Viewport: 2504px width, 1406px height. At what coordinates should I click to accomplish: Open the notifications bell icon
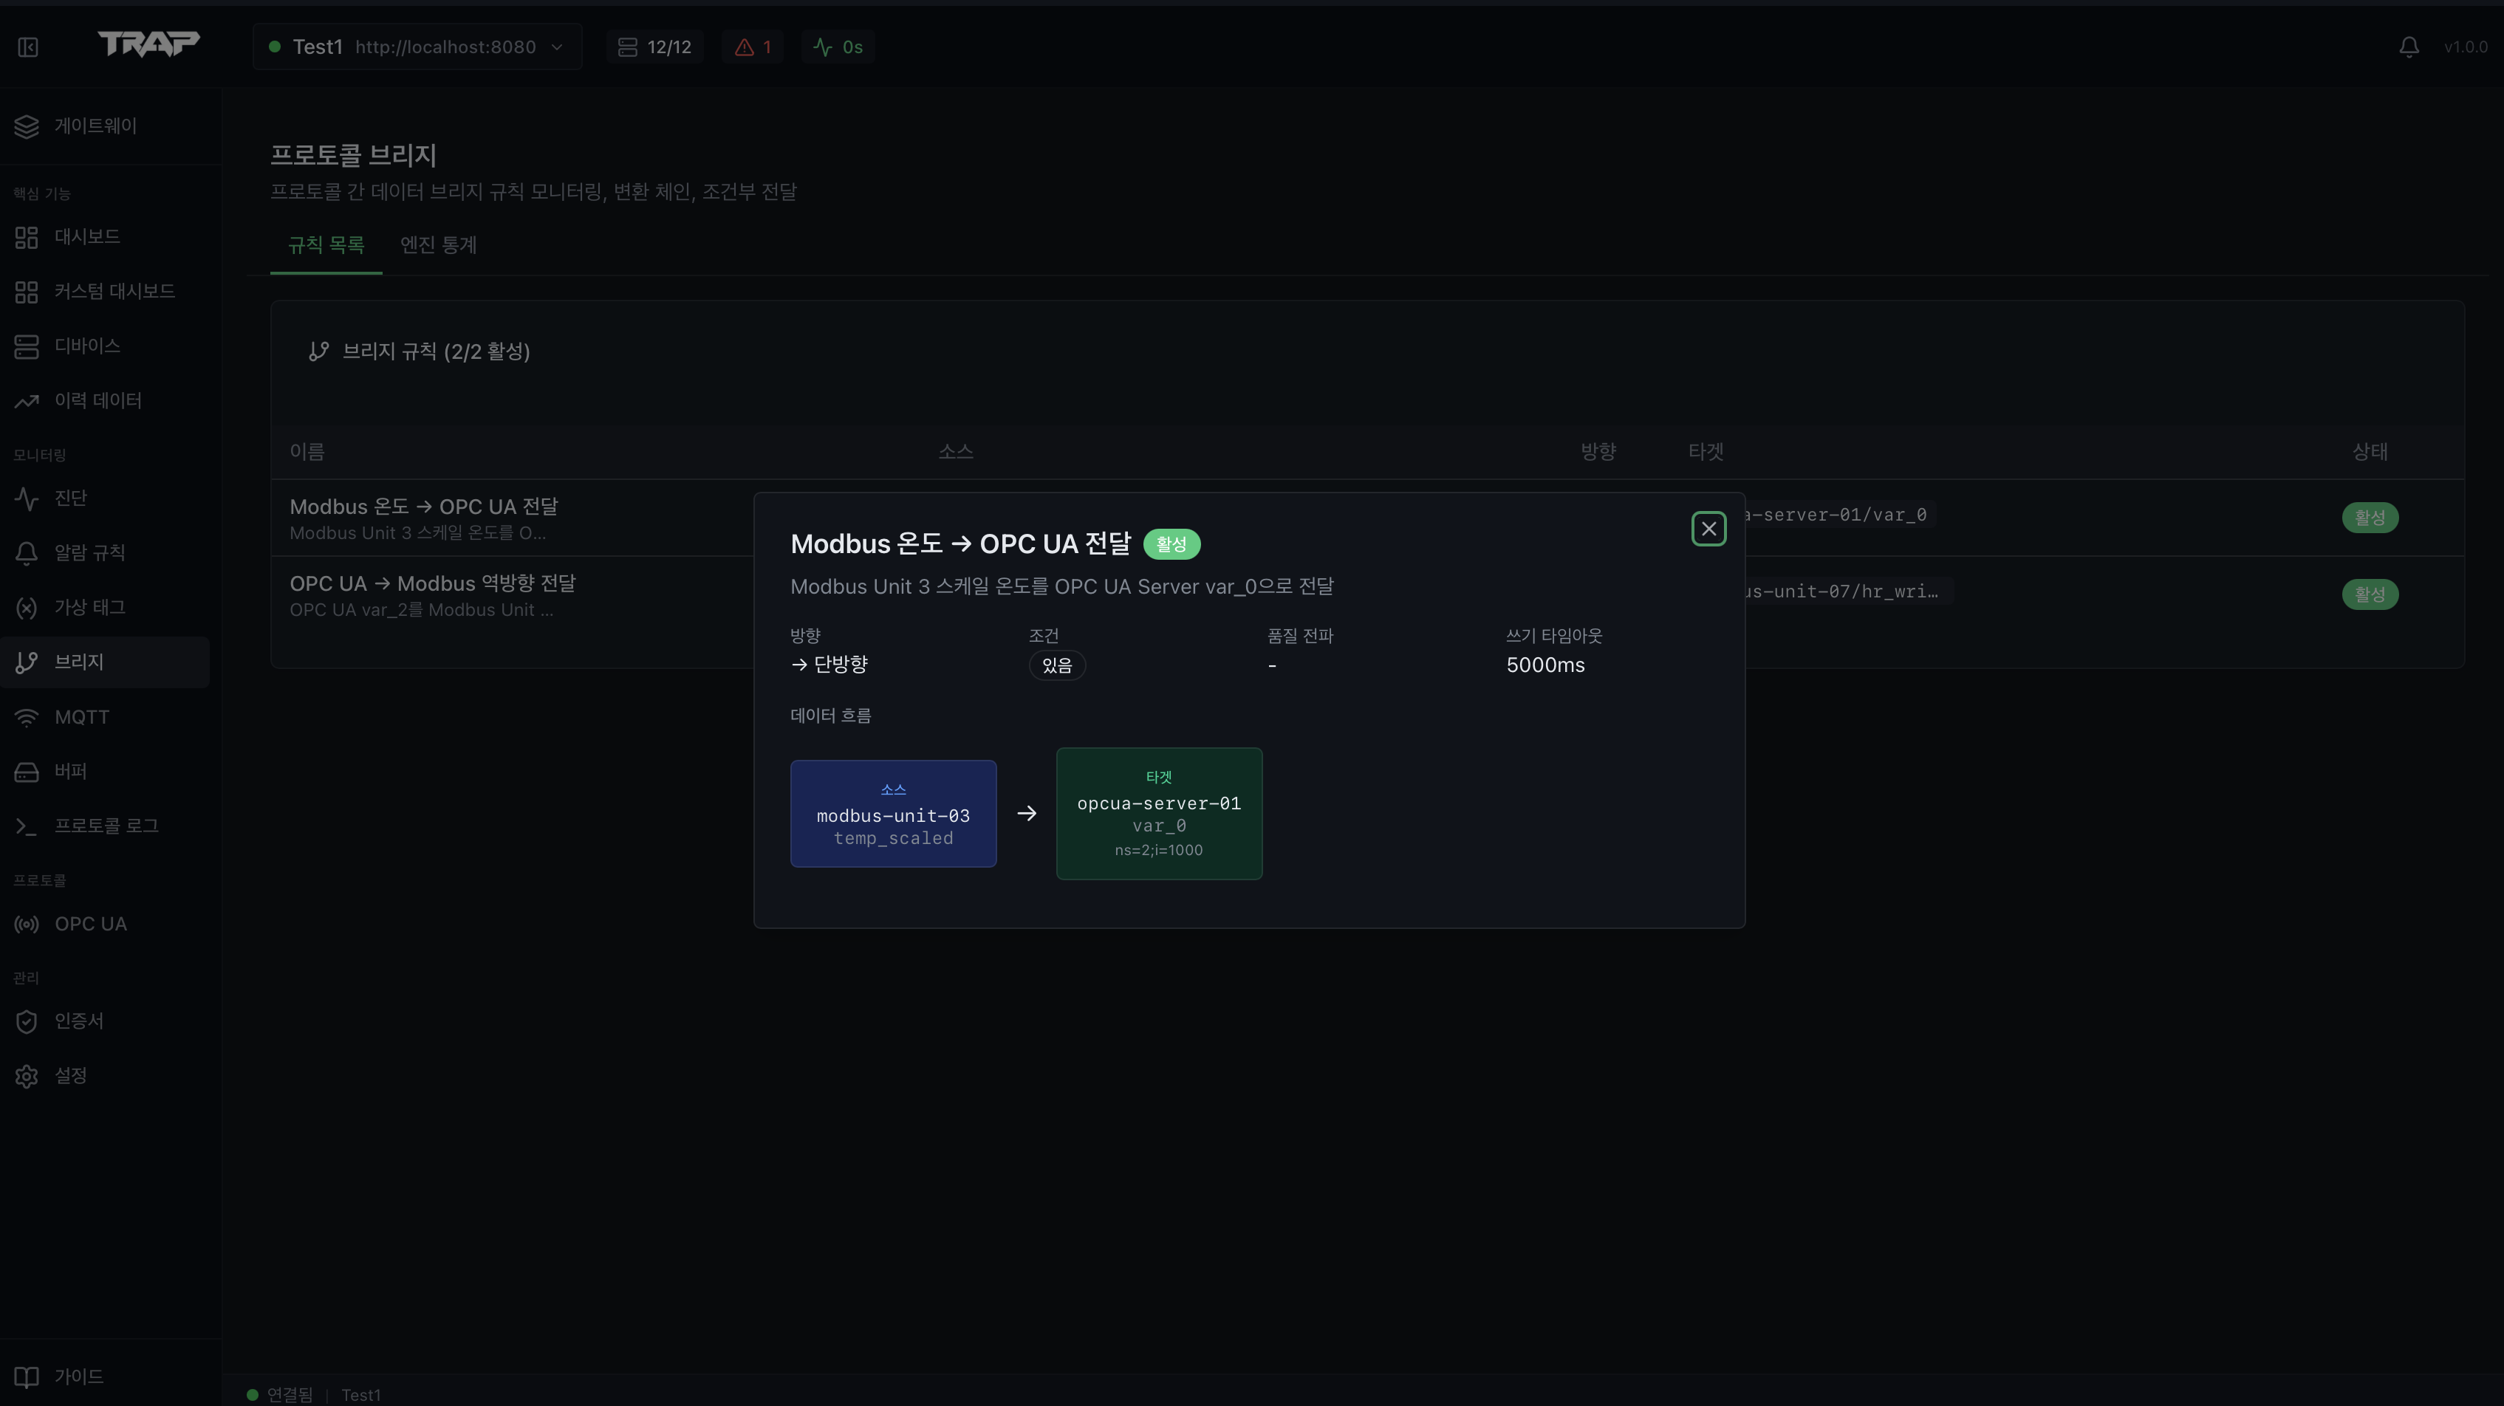[2409, 47]
